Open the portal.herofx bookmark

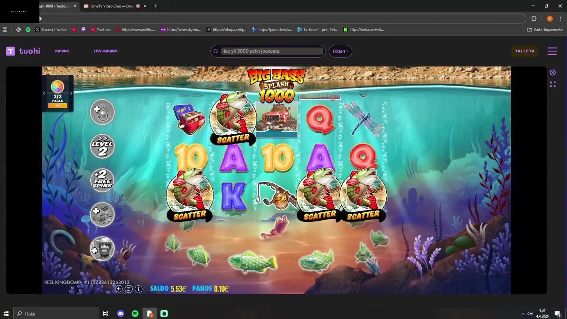[x=272, y=30]
